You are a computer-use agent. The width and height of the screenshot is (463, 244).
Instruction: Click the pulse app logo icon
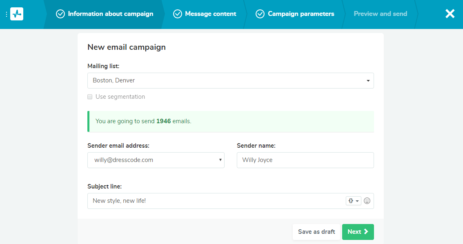click(x=16, y=13)
